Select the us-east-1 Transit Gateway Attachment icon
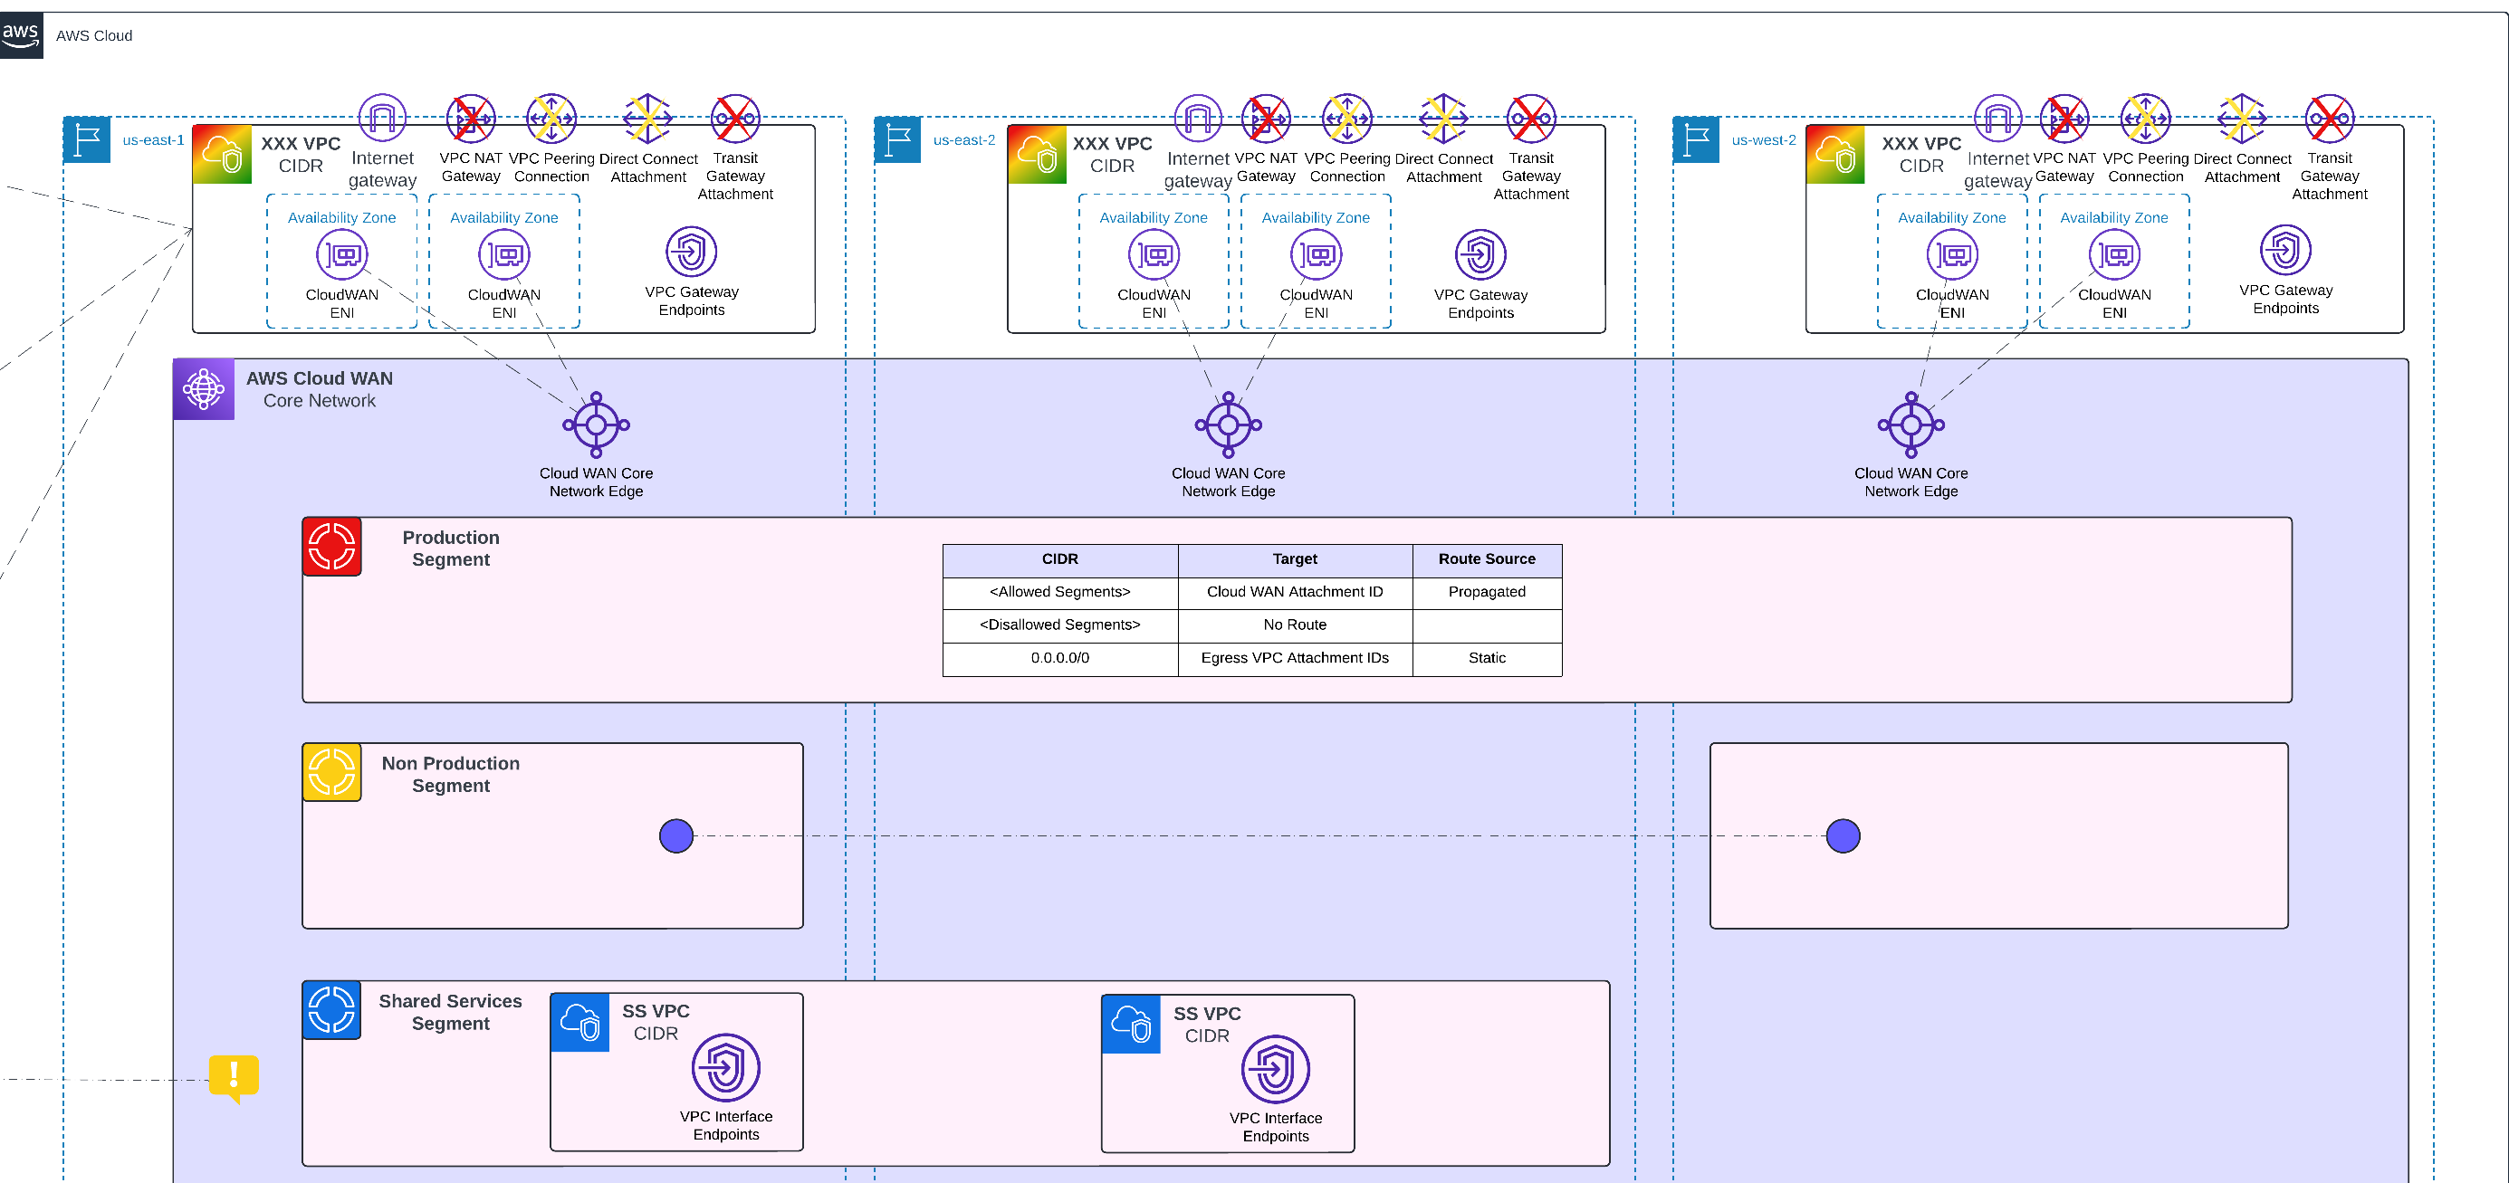This screenshot has width=2509, height=1183. click(735, 119)
